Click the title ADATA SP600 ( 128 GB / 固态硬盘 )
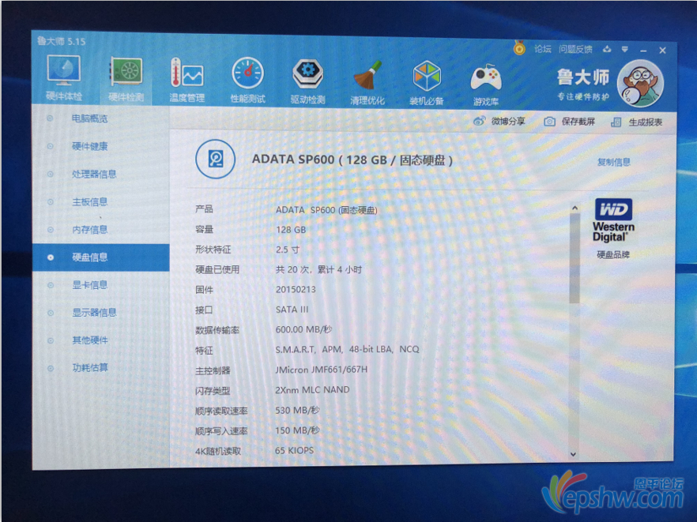 pos(352,160)
